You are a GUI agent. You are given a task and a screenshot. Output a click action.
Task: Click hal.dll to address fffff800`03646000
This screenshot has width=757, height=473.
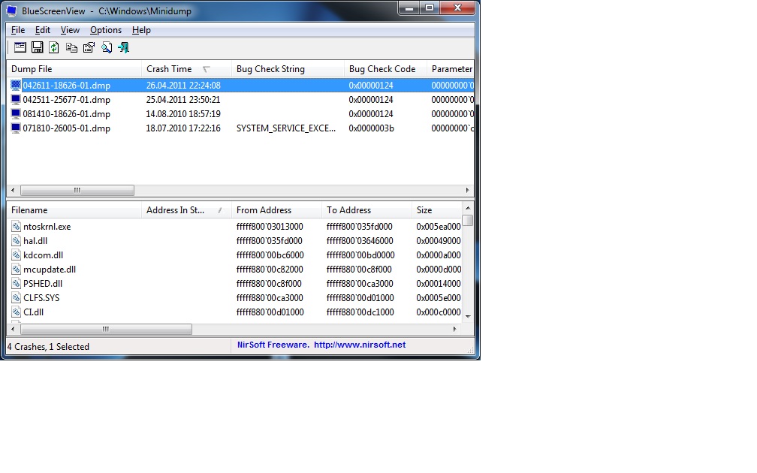pos(360,241)
